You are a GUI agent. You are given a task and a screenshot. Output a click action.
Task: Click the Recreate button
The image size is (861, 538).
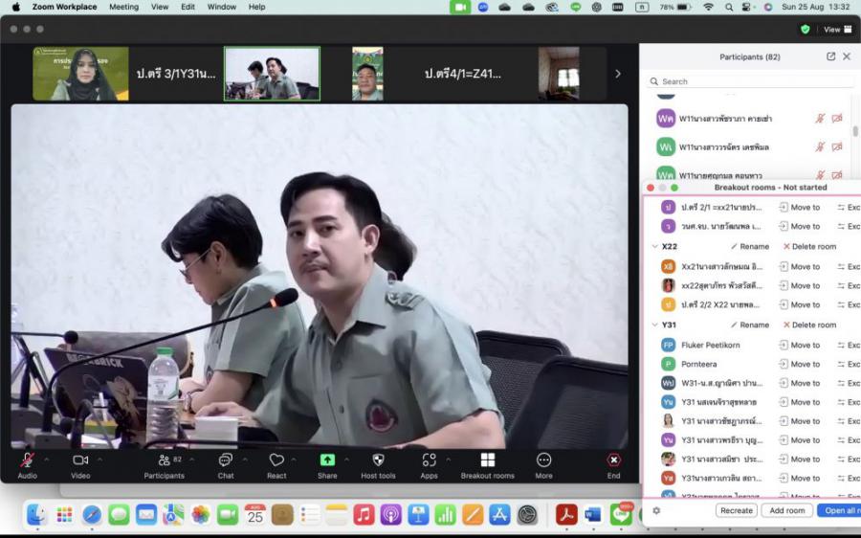(736, 510)
